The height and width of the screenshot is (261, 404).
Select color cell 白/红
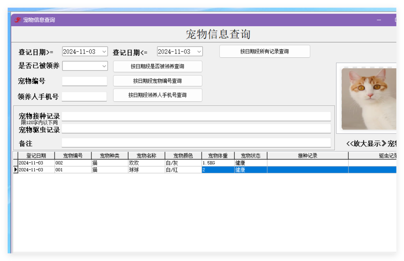coord(183,169)
